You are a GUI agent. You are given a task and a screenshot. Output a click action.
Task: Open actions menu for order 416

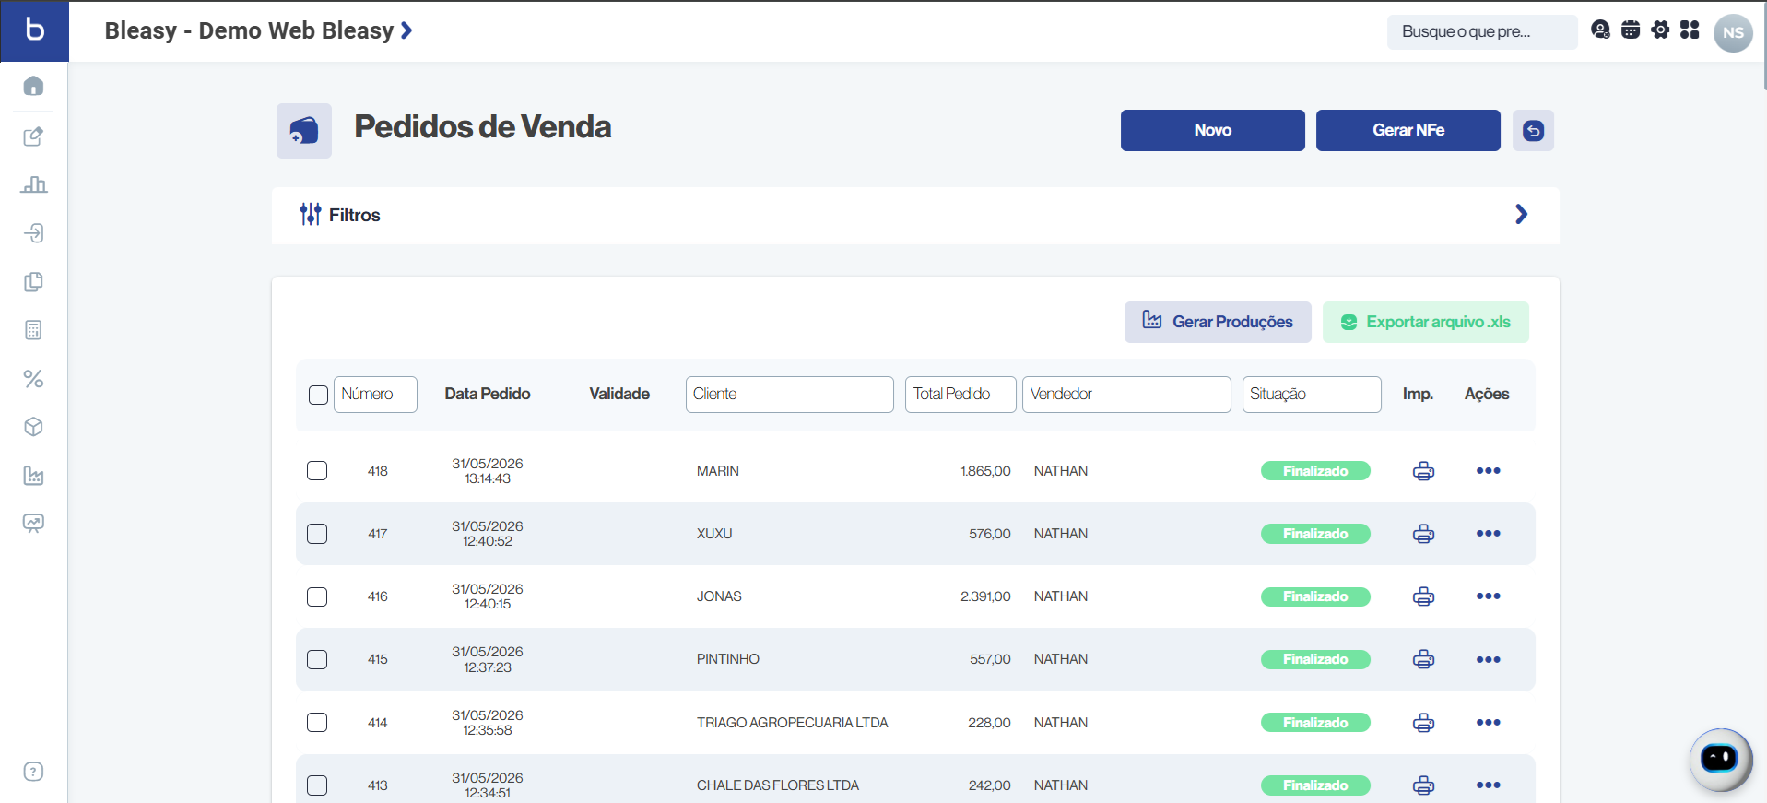pyautogui.click(x=1488, y=596)
